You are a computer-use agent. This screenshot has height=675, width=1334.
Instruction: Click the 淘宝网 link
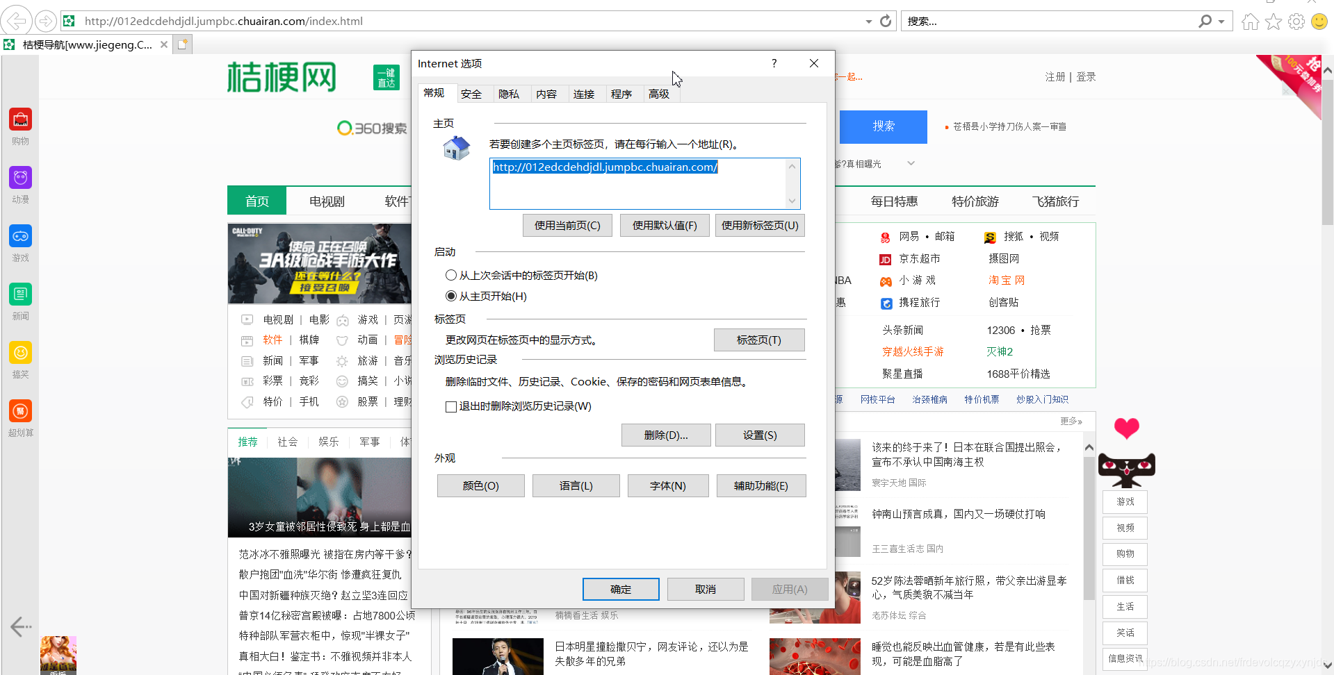tap(1007, 281)
